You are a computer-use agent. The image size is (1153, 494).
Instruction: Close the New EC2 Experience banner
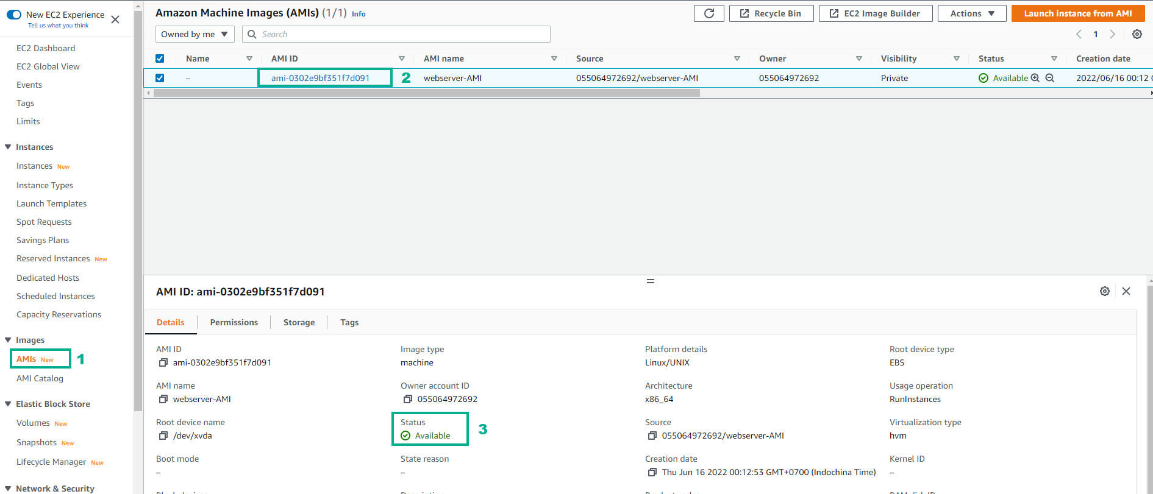point(115,19)
